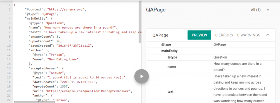Click line number 1 in the gutter
Image resolution: width=280 pixels, height=103 pixels.
(x=10, y=5)
